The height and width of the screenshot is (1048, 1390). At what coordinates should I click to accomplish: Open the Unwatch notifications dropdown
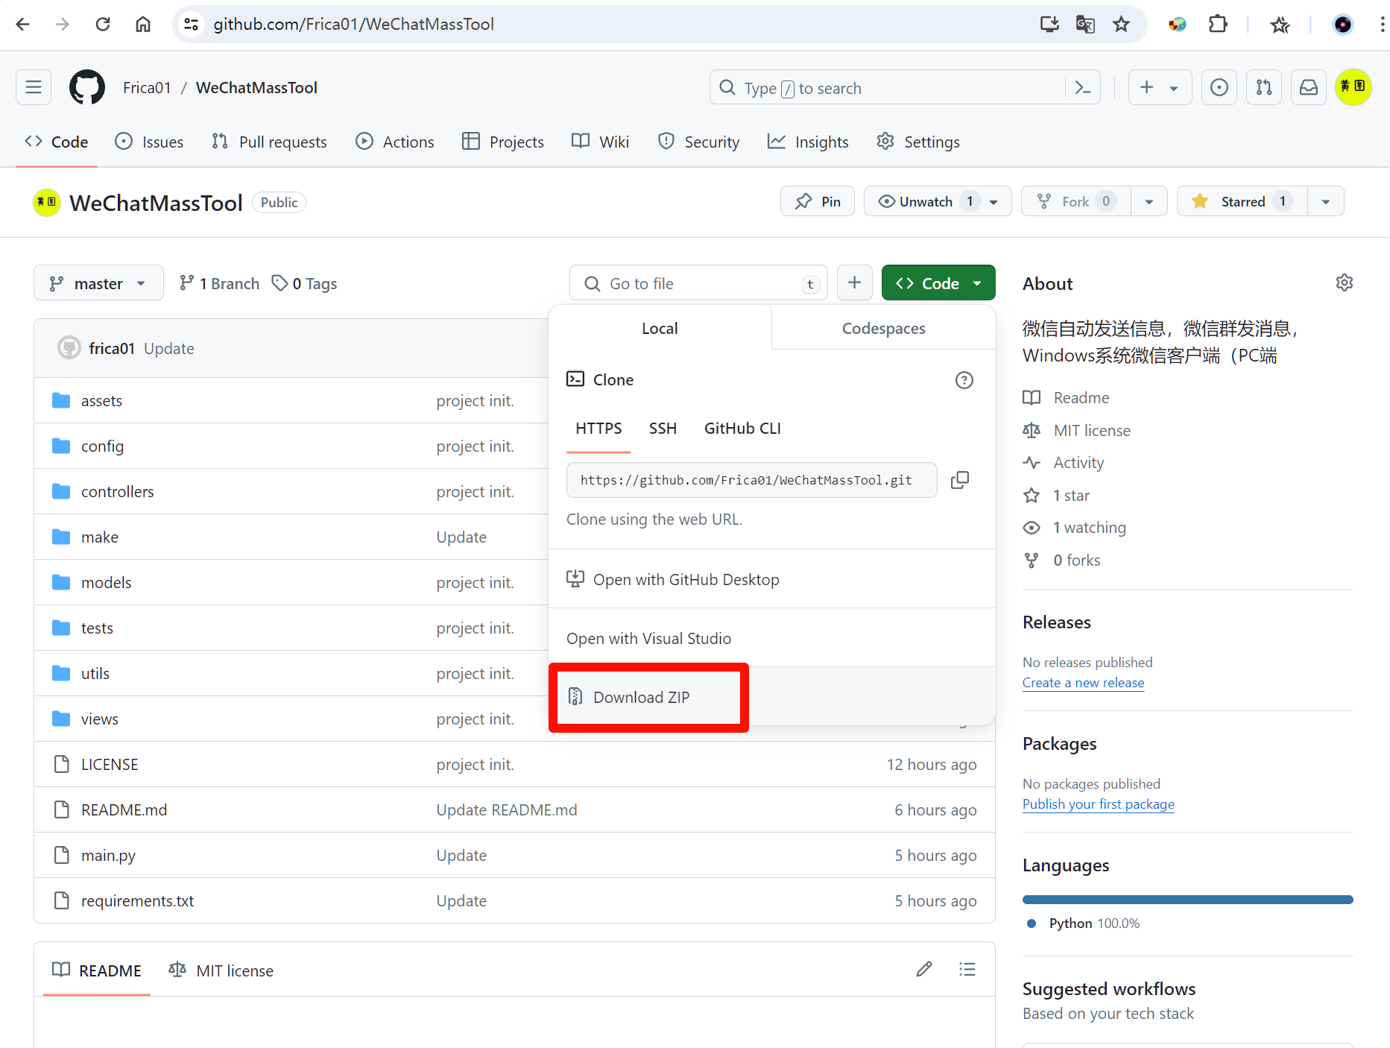pos(938,201)
